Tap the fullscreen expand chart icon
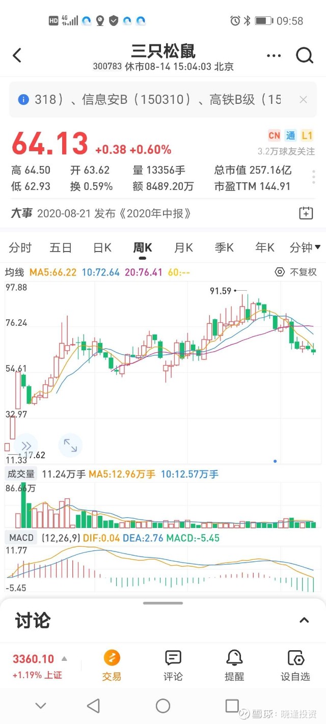326x724 pixels. [x=70, y=447]
